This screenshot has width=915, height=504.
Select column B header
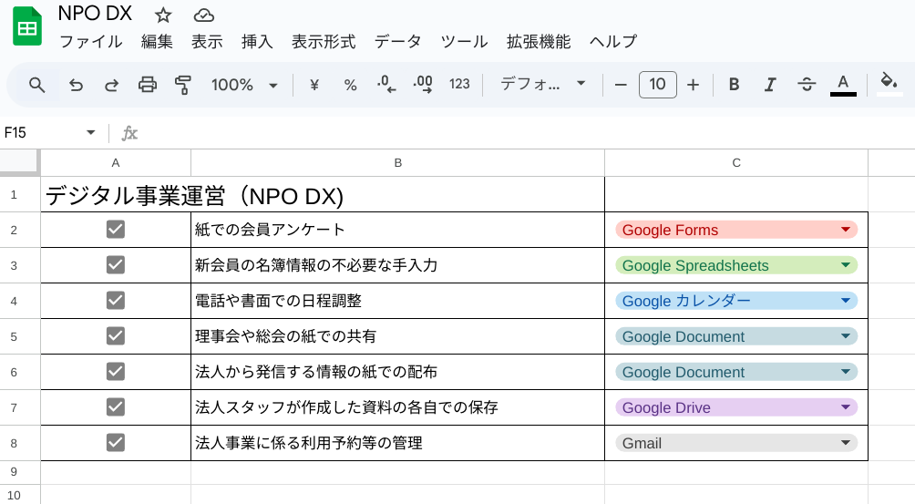(x=398, y=163)
